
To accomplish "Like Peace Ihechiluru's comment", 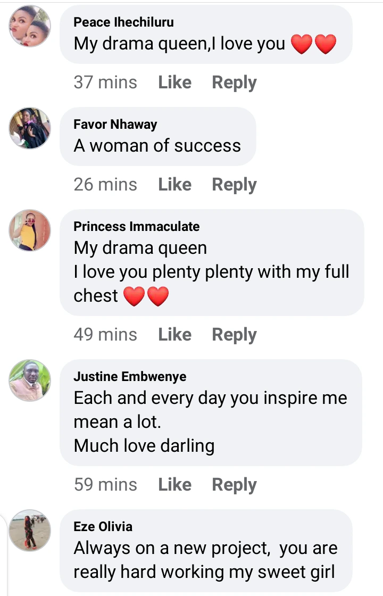I will click(x=174, y=82).
